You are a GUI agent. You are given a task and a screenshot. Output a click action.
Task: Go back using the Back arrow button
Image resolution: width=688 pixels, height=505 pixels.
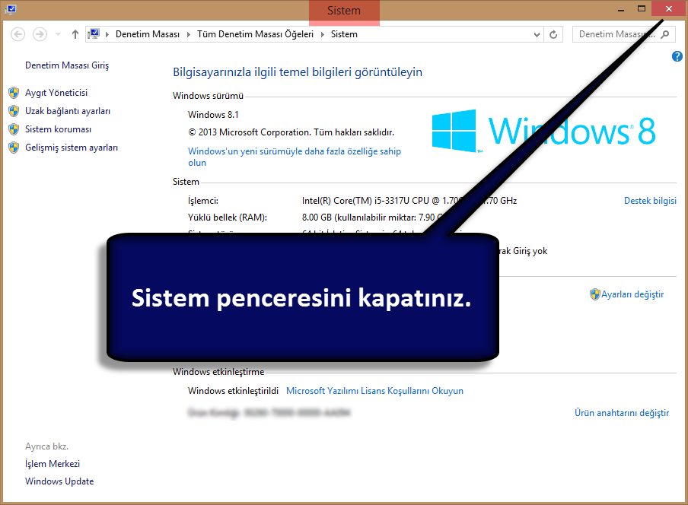(x=18, y=34)
